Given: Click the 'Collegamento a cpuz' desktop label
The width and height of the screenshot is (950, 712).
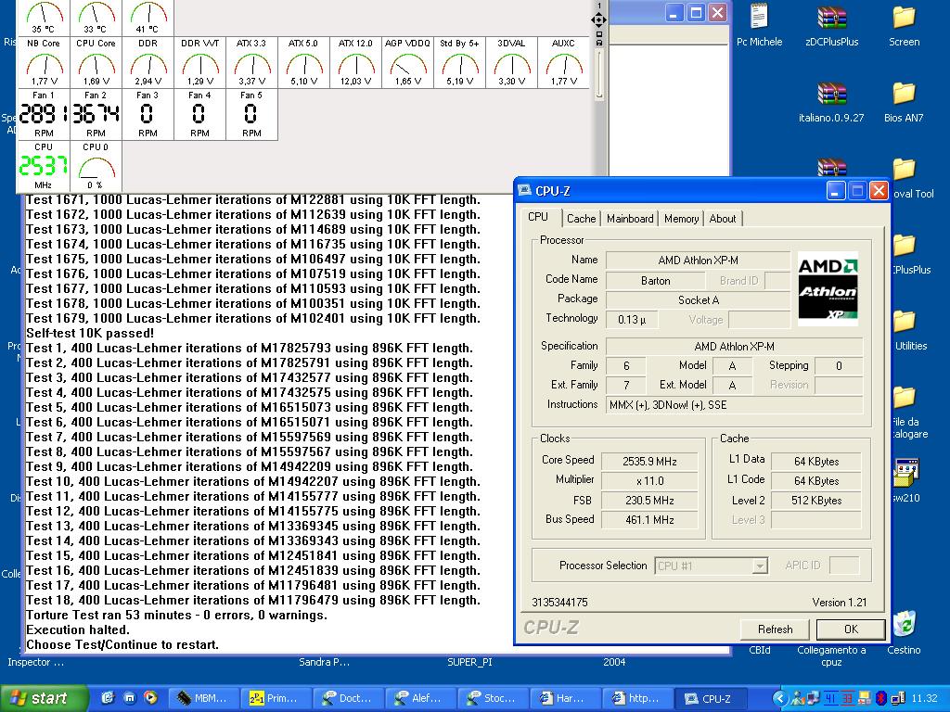Looking at the screenshot, I should (831, 656).
